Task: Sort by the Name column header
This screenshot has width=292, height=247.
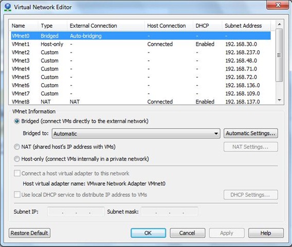Action: (x=24, y=26)
